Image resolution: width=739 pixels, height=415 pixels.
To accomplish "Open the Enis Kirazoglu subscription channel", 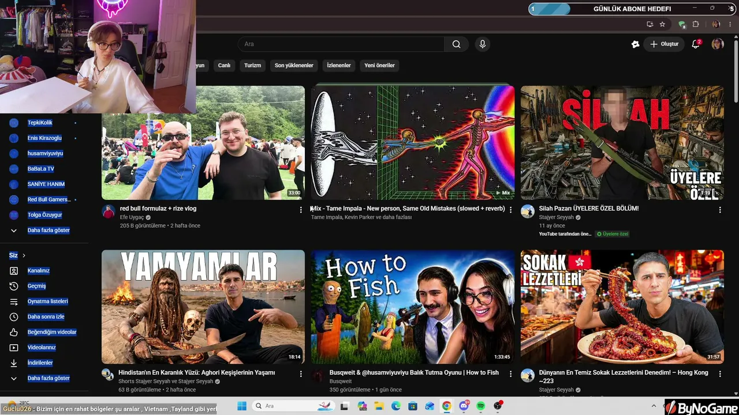I will 44,138.
